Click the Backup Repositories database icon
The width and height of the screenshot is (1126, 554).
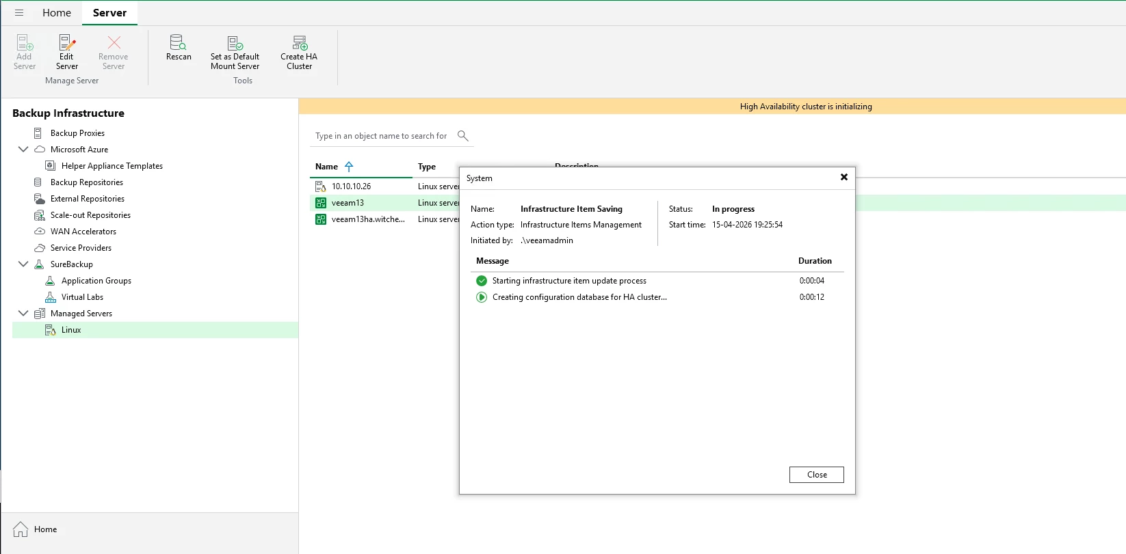(38, 182)
